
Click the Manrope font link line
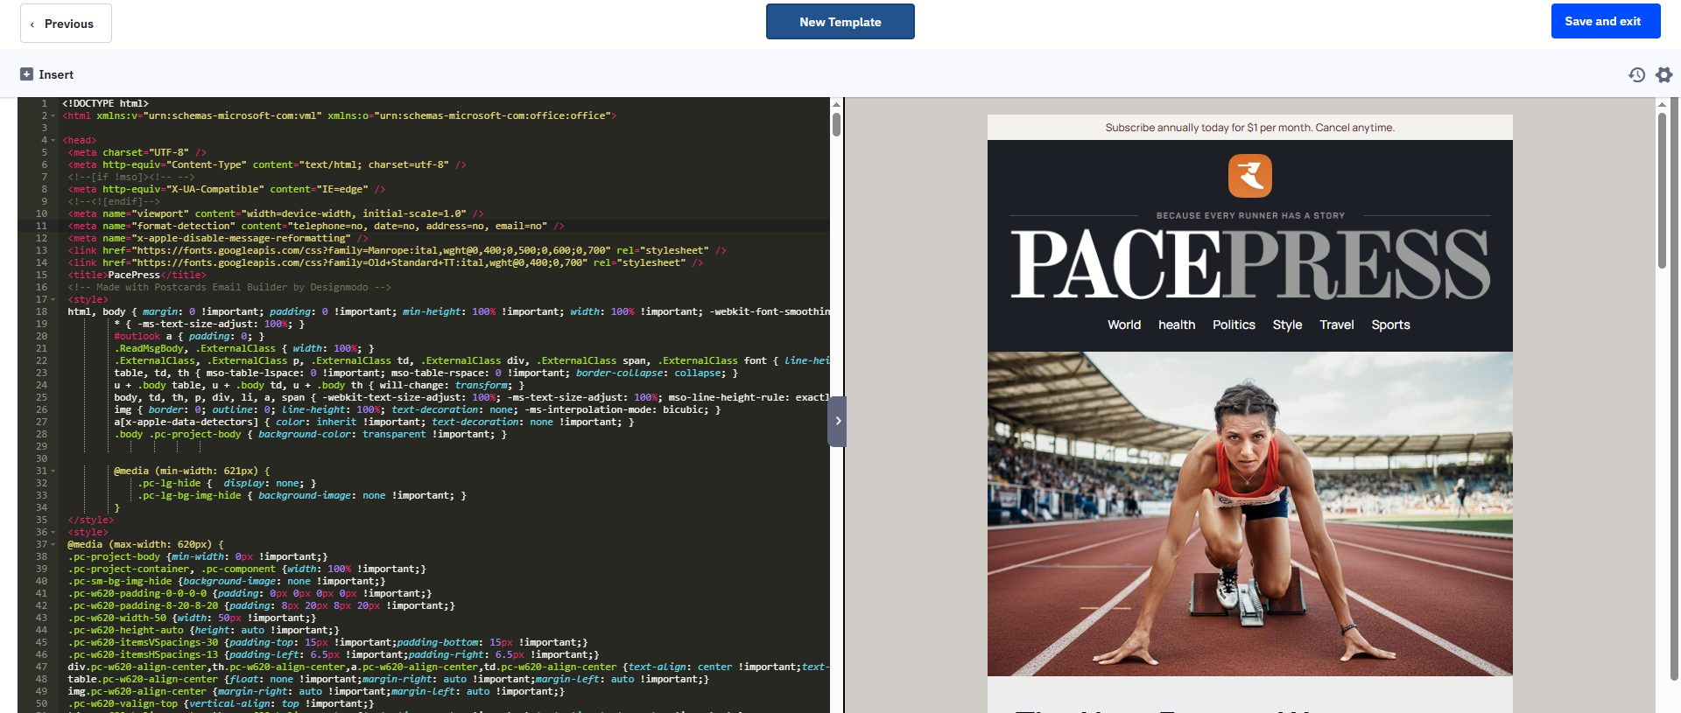397,250
